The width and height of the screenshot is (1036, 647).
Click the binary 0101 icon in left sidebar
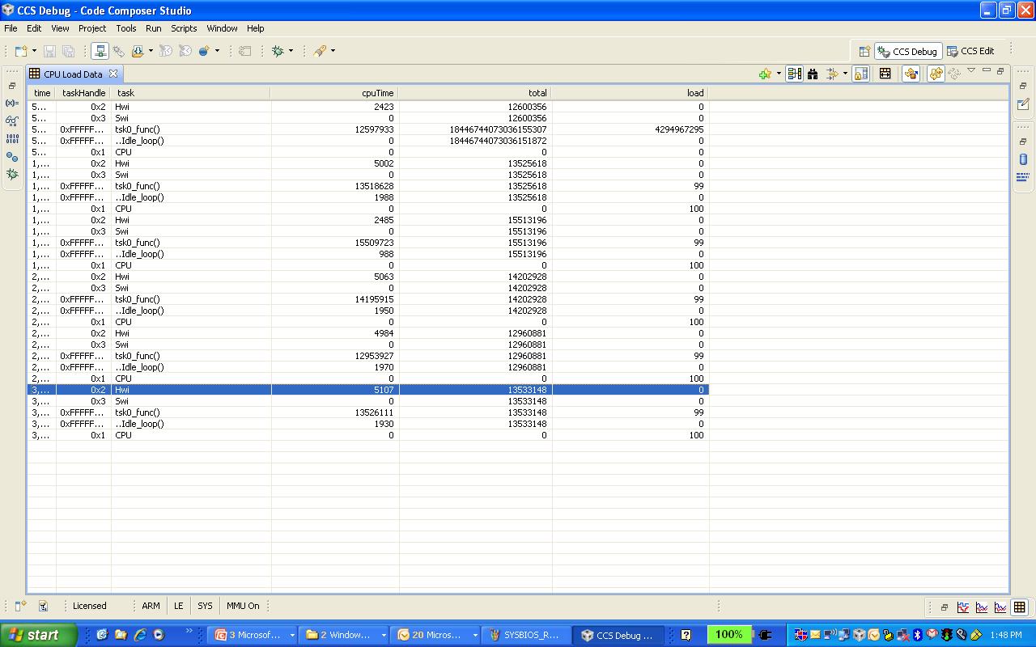click(12, 139)
